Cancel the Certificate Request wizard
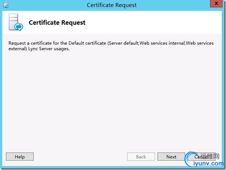The width and height of the screenshot is (226, 170). 202,157
